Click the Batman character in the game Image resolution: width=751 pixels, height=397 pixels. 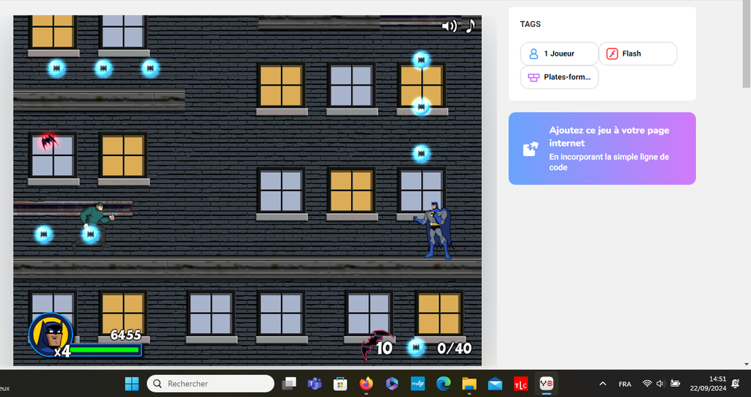pos(438,230)
